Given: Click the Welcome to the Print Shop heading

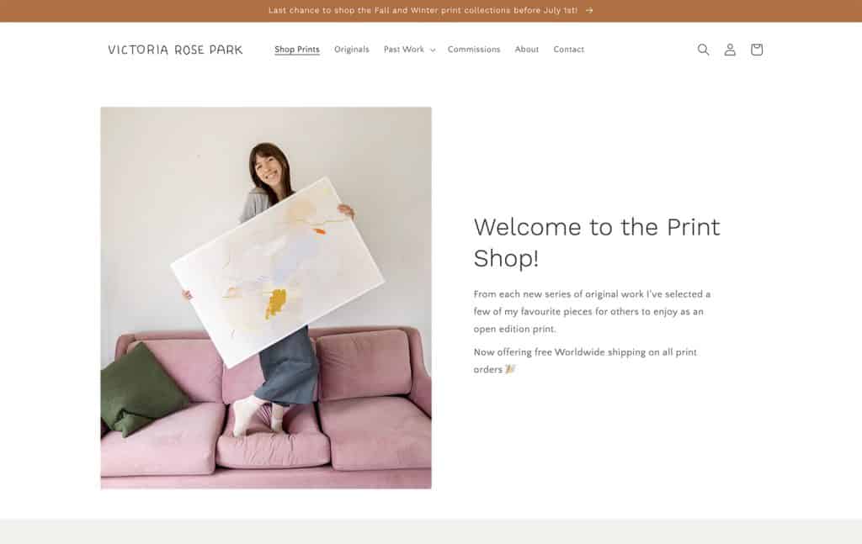Looking at the screenshot, I should click(x=597, y=243).
